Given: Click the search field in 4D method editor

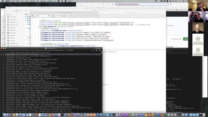Looking at the screenshot, I should tap(43, 16).
